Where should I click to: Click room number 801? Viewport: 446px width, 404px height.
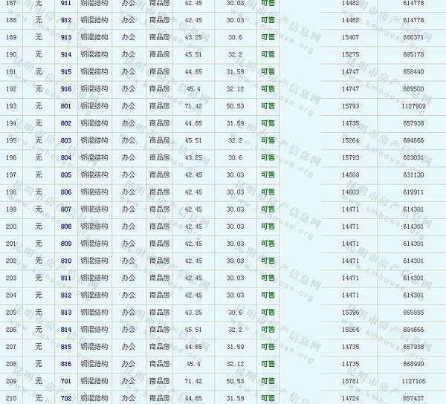[x=66, y=106]
